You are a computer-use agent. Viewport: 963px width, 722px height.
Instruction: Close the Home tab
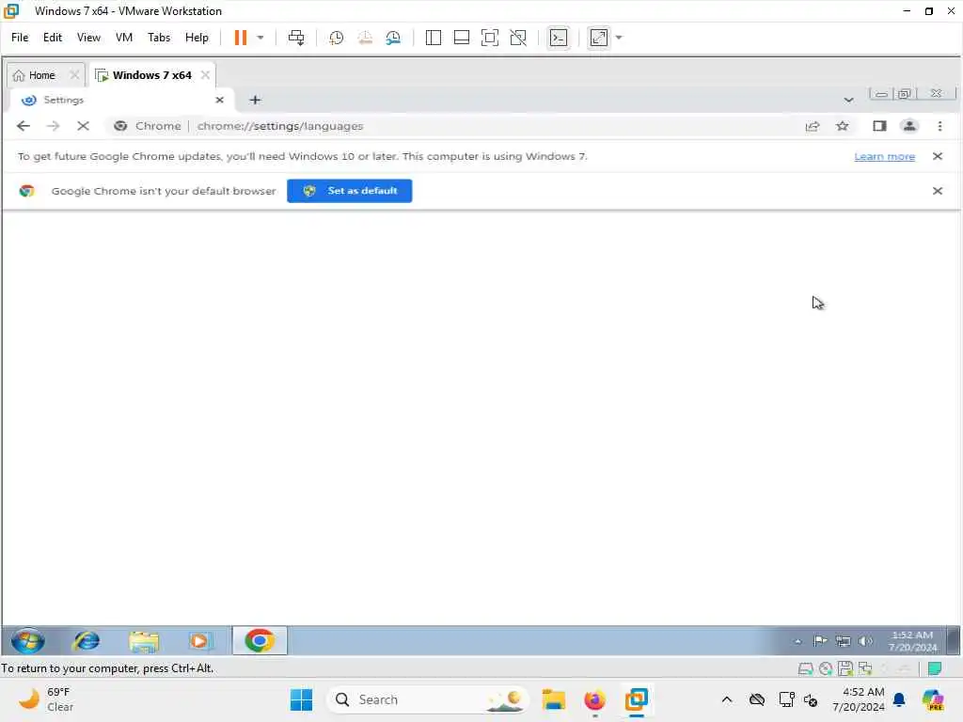[74, 75]
